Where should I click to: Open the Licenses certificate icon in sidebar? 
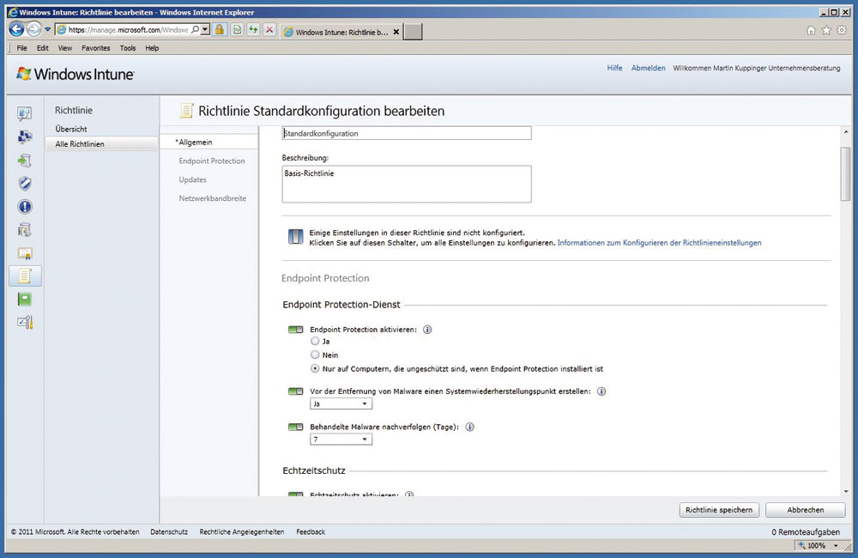coord(25,253)
